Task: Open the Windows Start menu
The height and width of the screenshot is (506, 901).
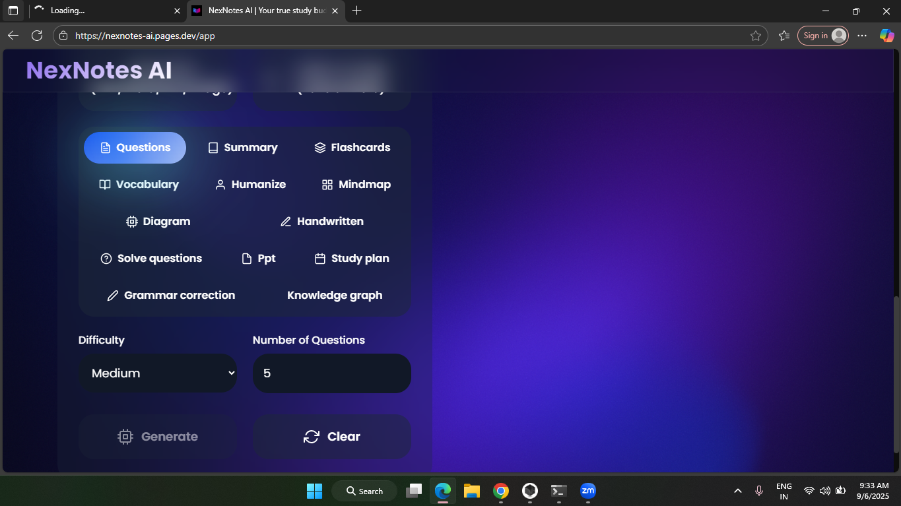Action: point(314,491)
